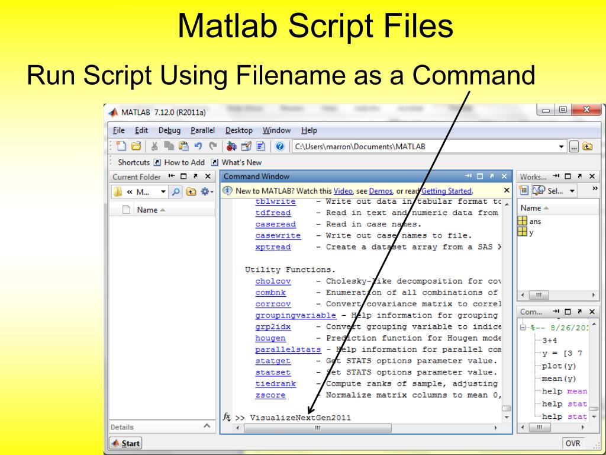Click the up-folder icon in Current Folder panel
This screenshot has width=606, height=455.
click(191, 191)
